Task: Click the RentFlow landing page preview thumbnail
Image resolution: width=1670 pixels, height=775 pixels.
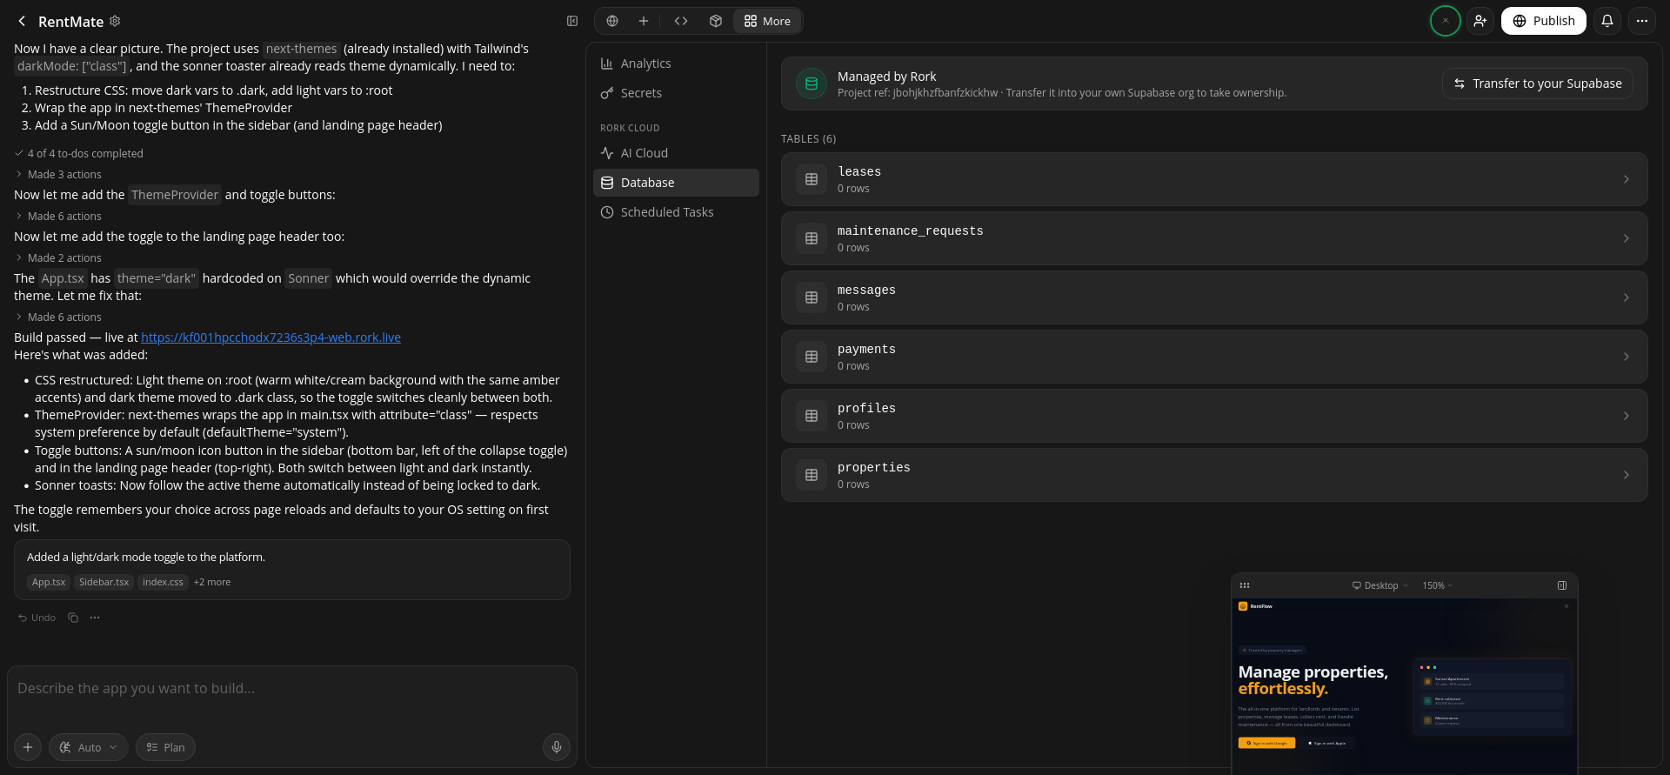Action: point(1405,686)
